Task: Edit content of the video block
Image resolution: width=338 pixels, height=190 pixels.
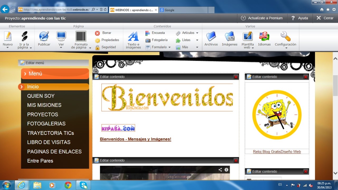Action: (110, 160)
